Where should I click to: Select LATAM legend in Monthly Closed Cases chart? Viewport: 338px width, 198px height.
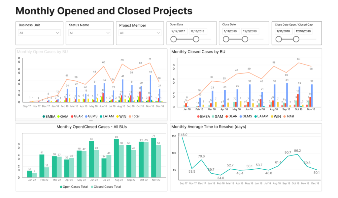click(x=261, y=116)
